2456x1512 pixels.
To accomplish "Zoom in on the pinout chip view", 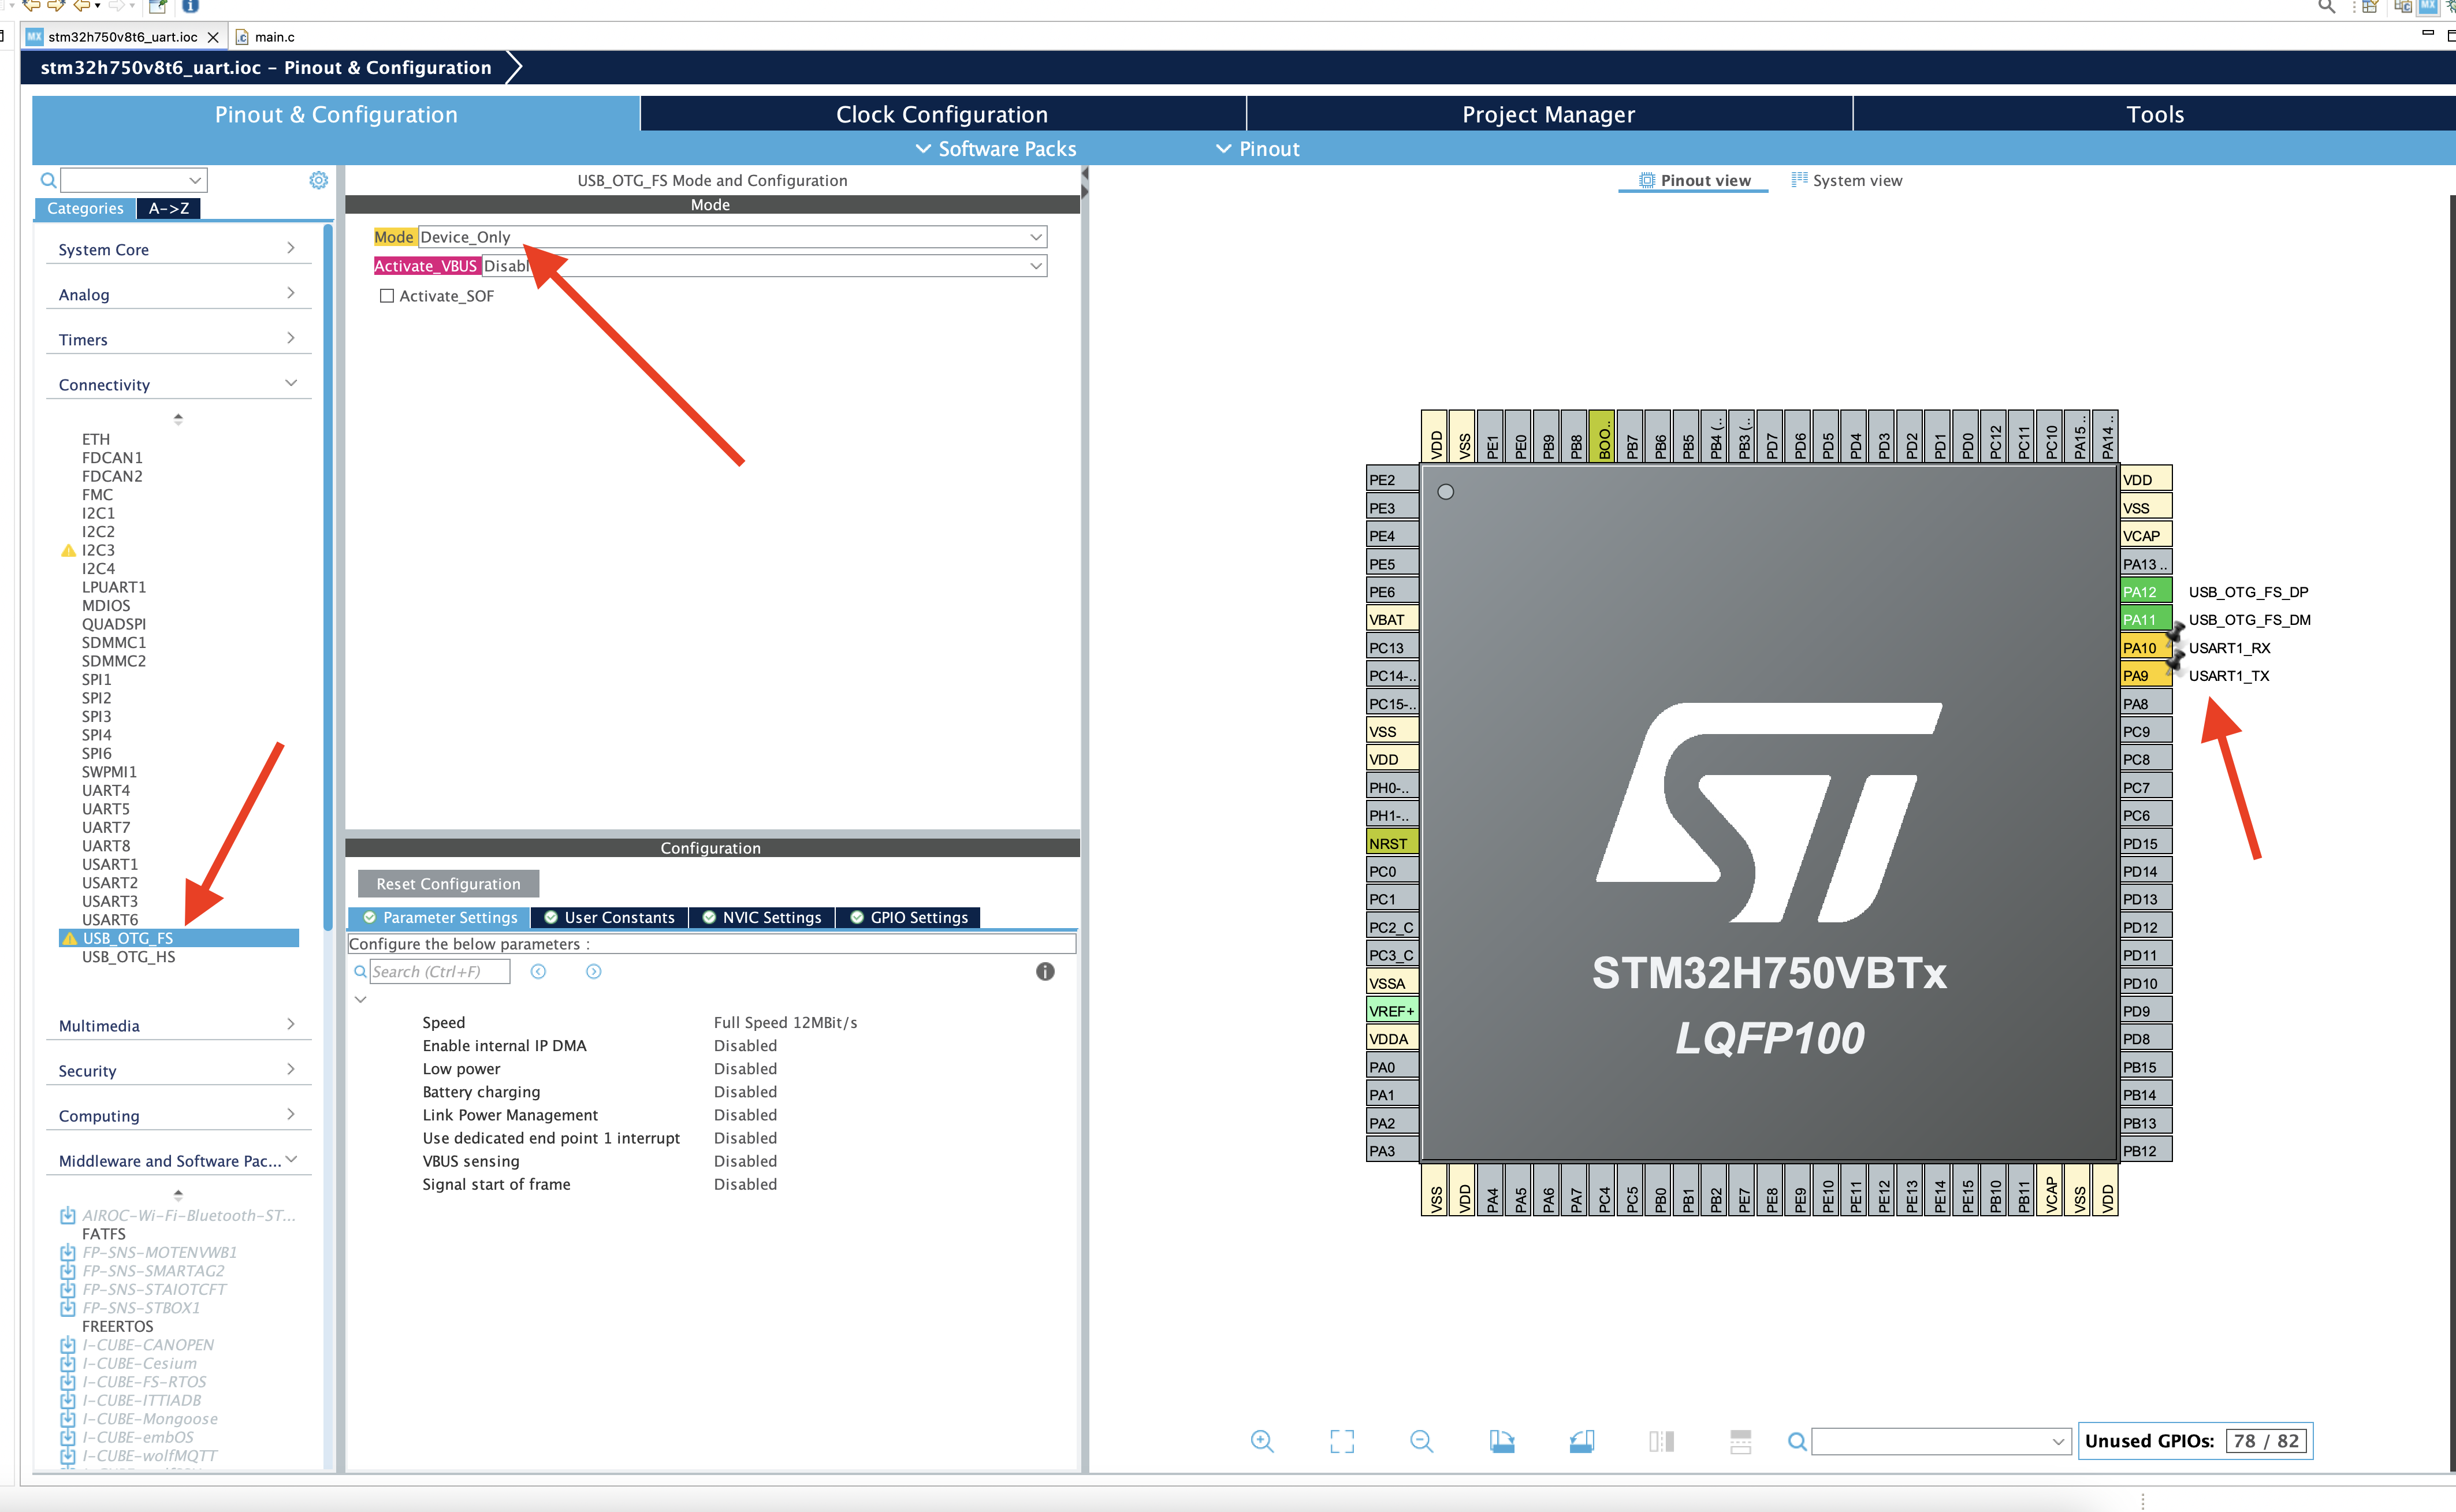I will (x=1262, y=1441).
